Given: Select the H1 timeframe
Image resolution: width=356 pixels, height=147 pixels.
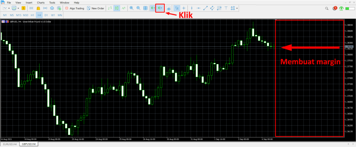Looking at the screenshot, I should pos(32,15).
